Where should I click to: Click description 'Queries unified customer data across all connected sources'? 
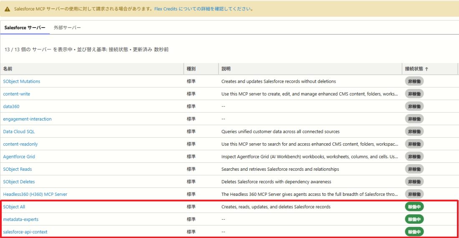coord(280,132)
